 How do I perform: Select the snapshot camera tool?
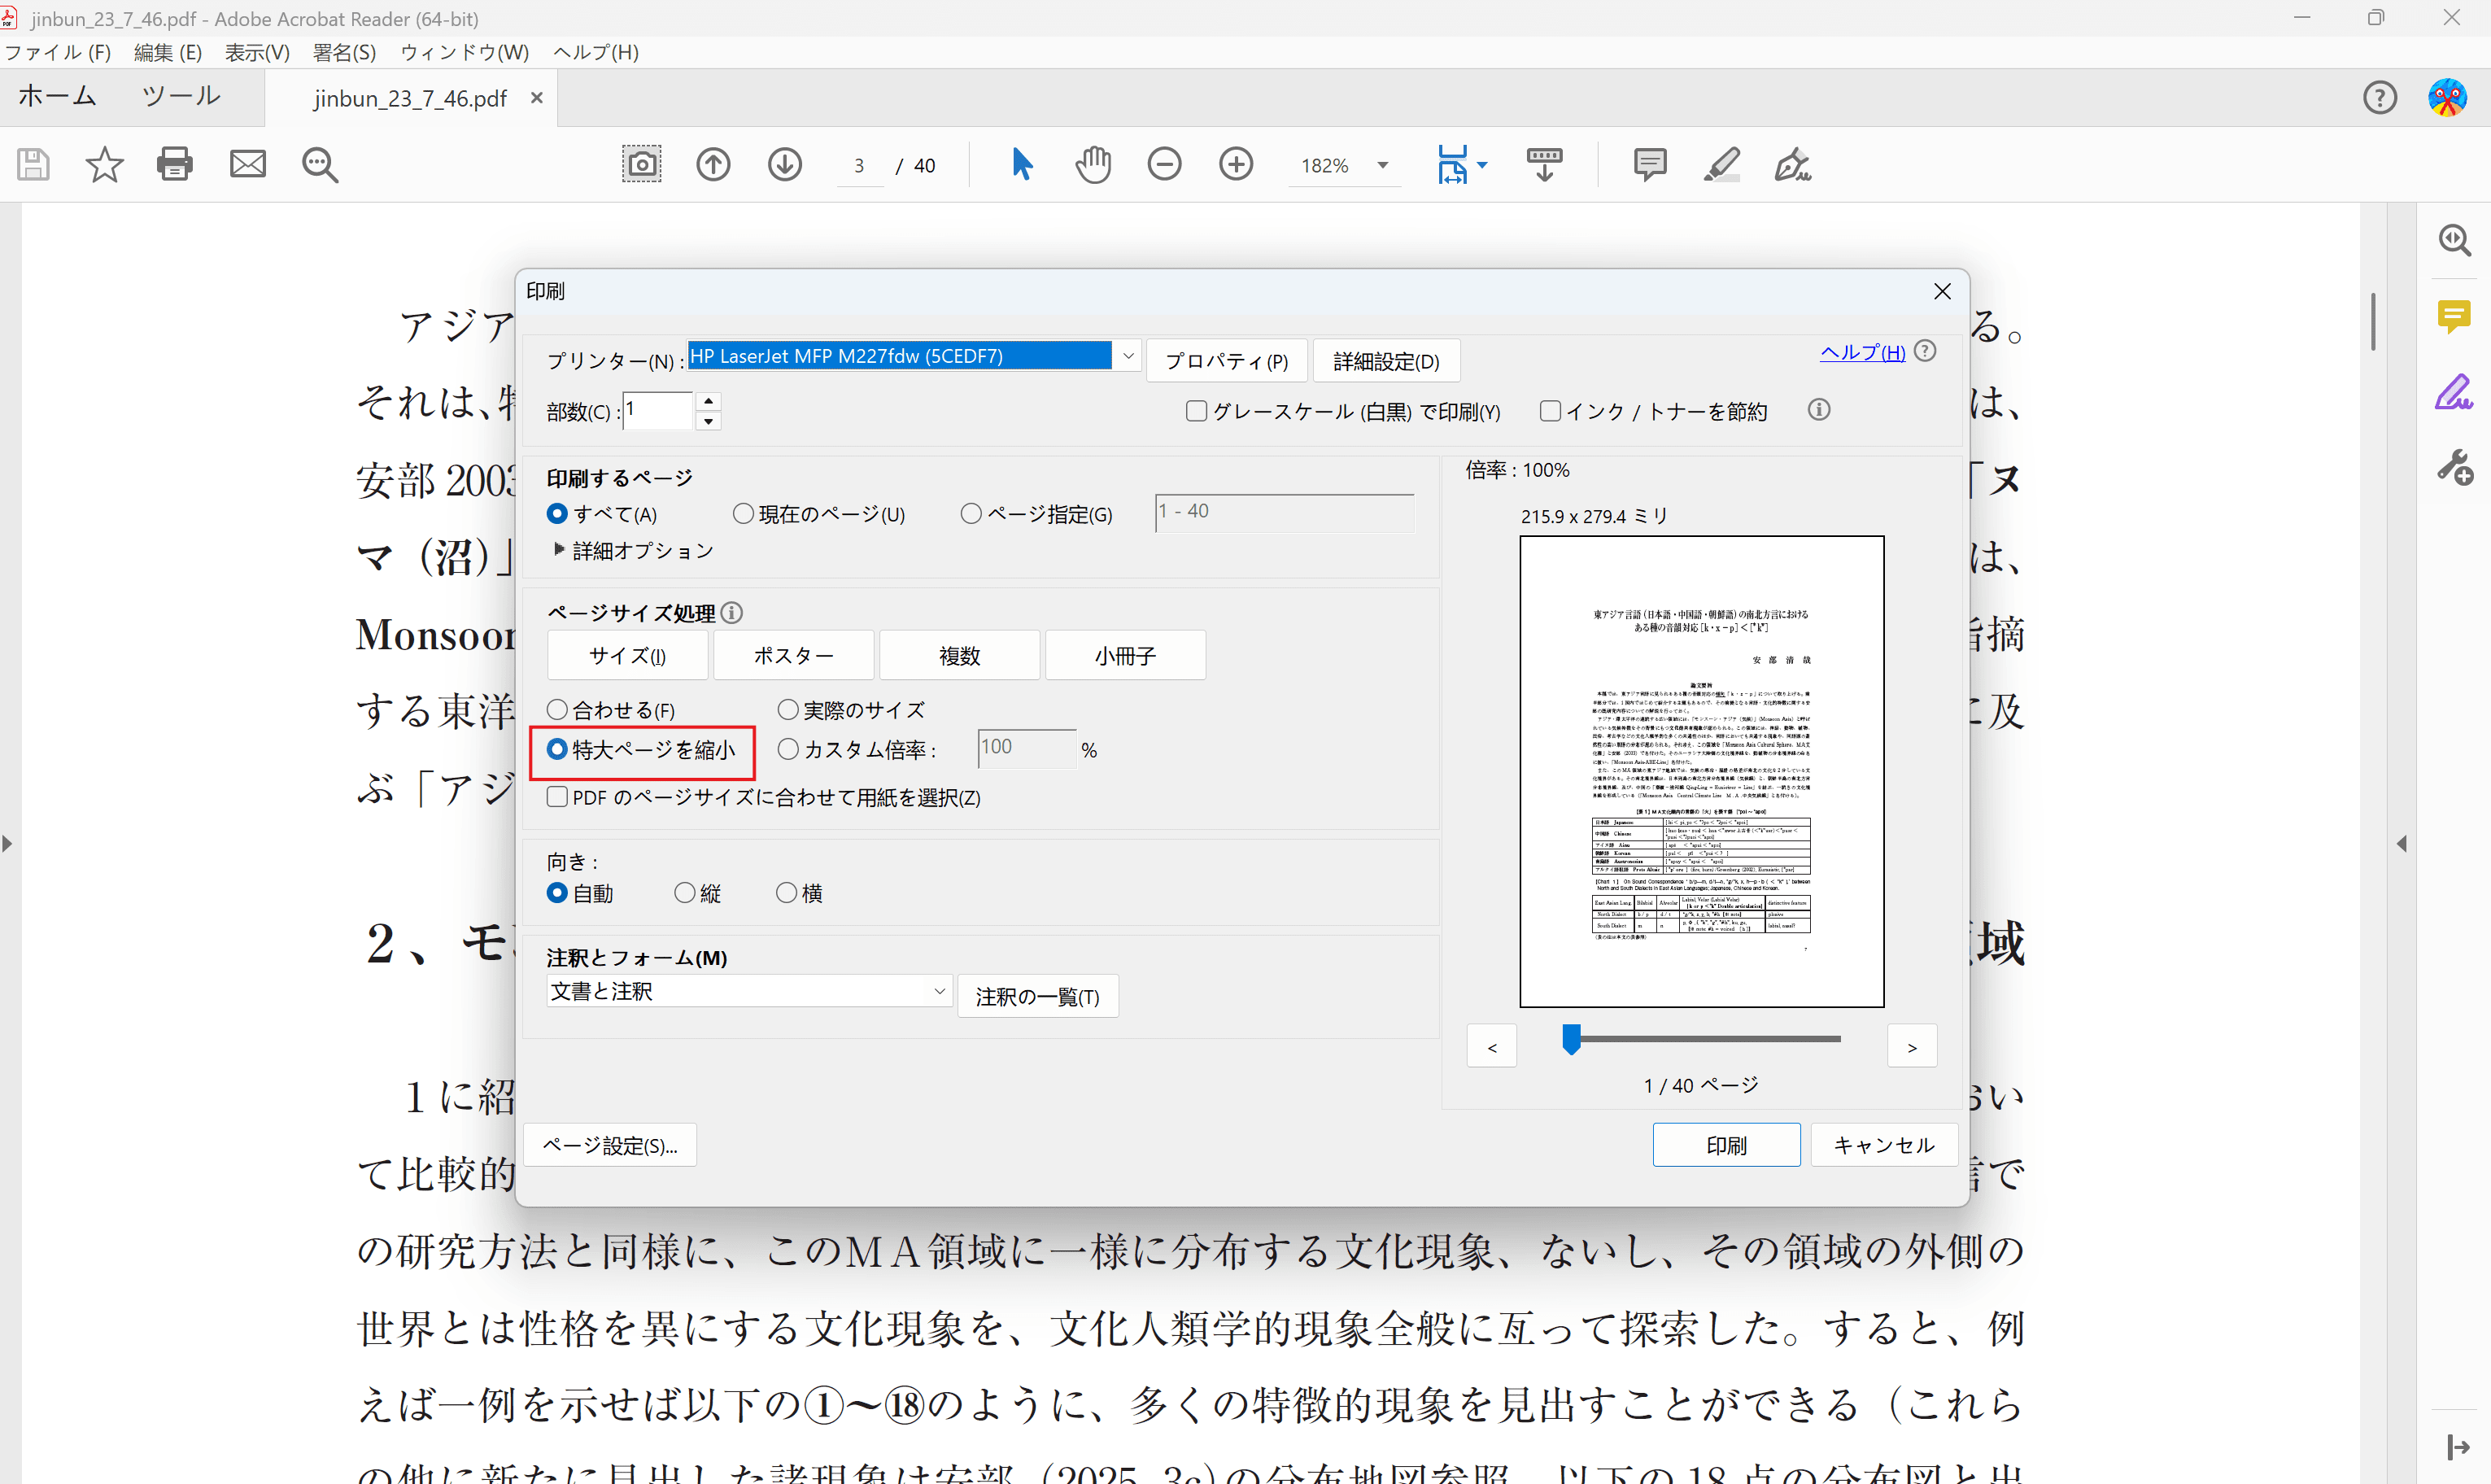point(642,164)
